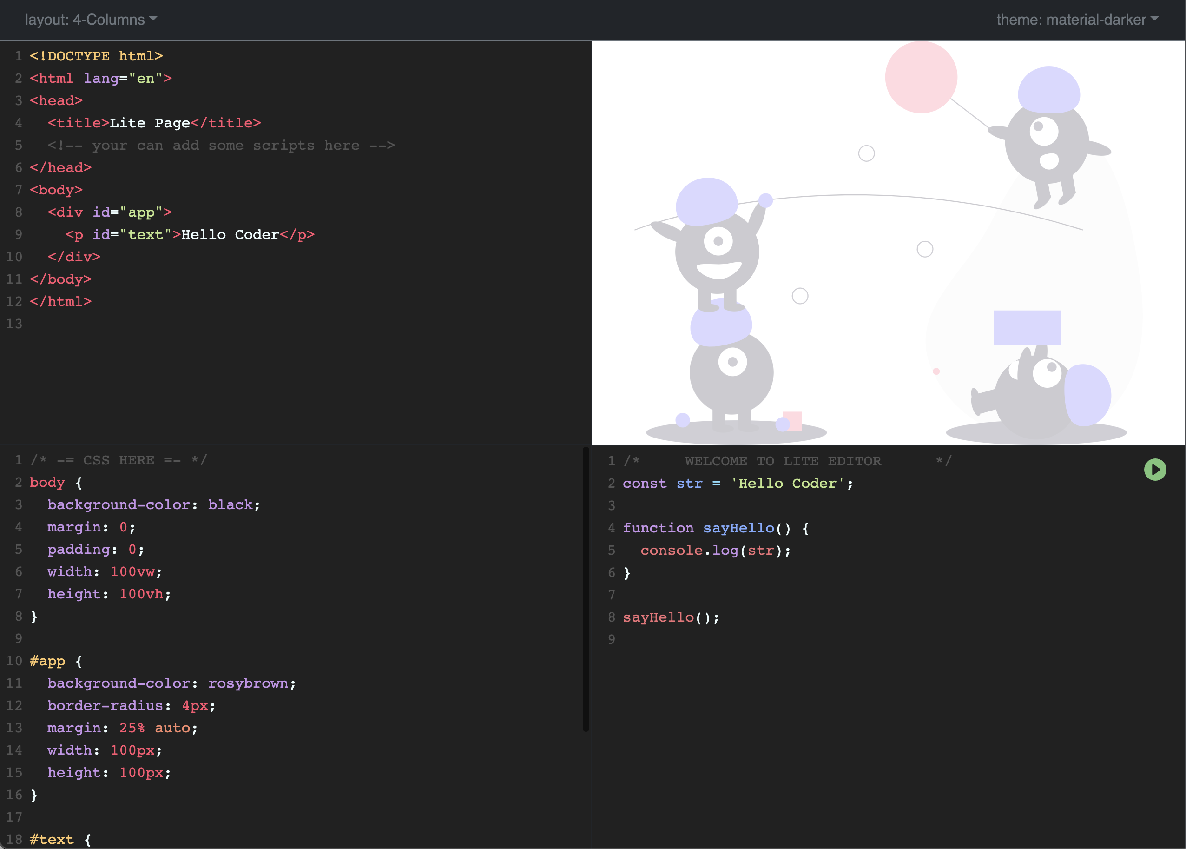Click the CSS editor vertical scrollbar

click(586, 588)
